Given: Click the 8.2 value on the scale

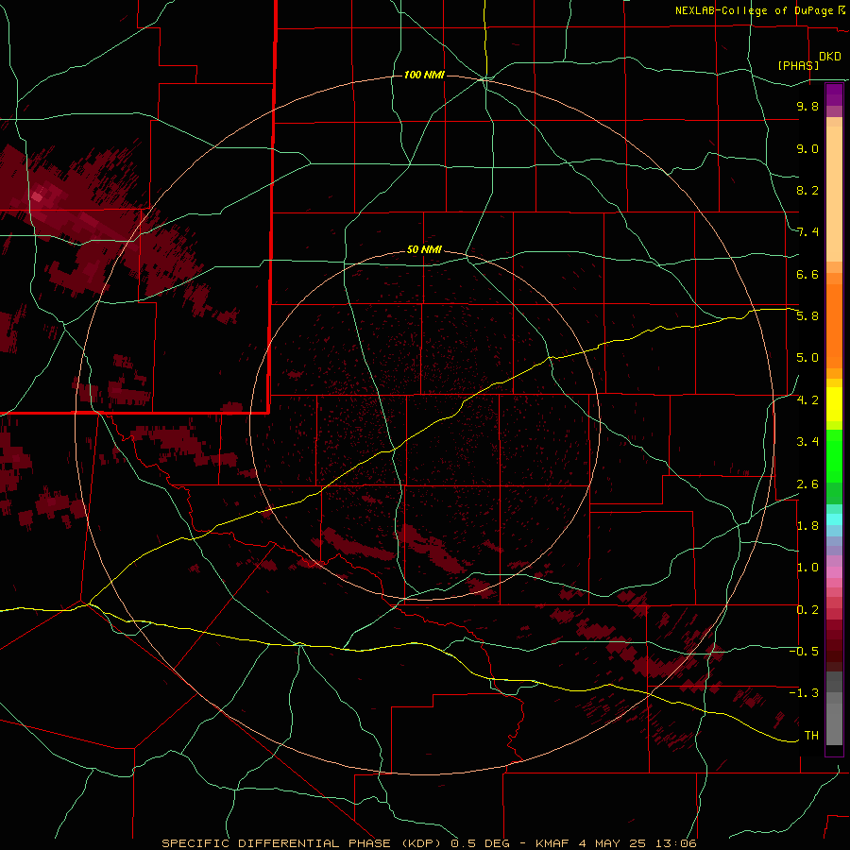Looking at the screenshot, I should [807, 190].
